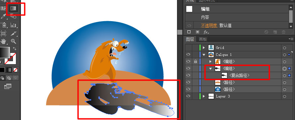Select the Mesh tool
Image resolution: width=295 pixels, height=120 pixels.
[x=3, y=8]
